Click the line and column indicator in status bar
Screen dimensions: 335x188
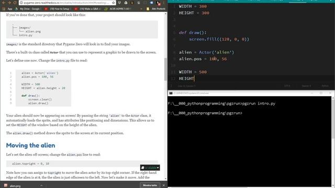pyautogui.click(x=186, y=86)
